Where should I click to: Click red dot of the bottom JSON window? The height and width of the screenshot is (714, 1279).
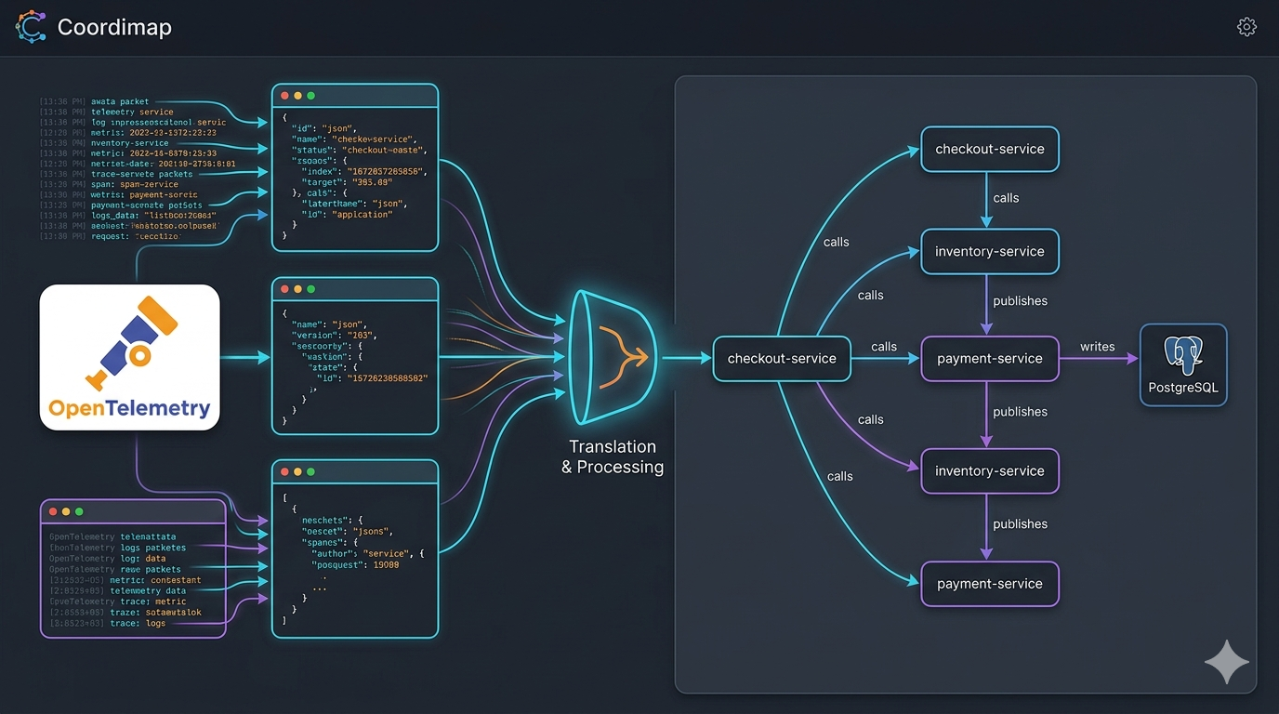[284, 471]
